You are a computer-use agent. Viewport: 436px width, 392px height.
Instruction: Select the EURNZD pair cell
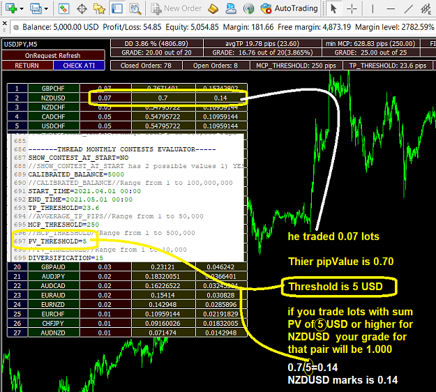(54, 304)
